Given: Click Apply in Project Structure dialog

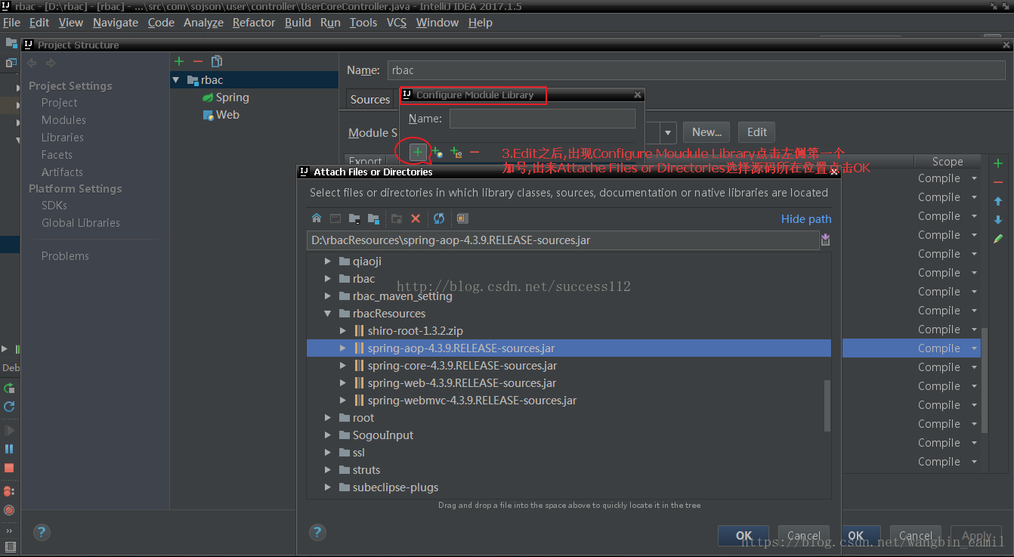Looking at the screenshot, I should coord(976,535).
